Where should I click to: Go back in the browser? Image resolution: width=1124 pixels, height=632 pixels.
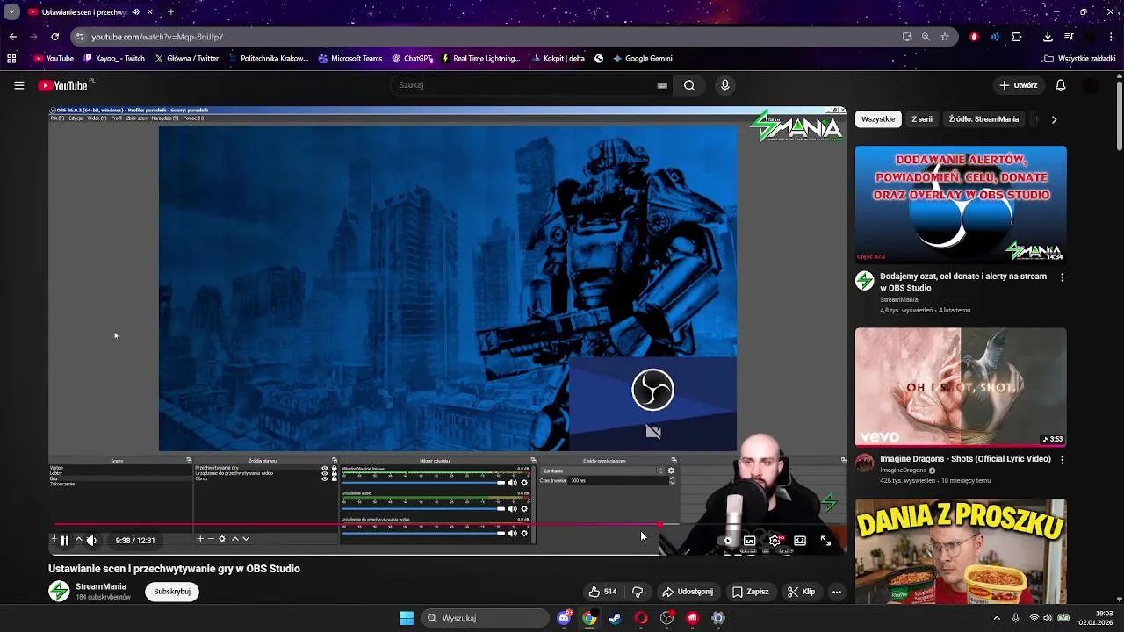12,37
